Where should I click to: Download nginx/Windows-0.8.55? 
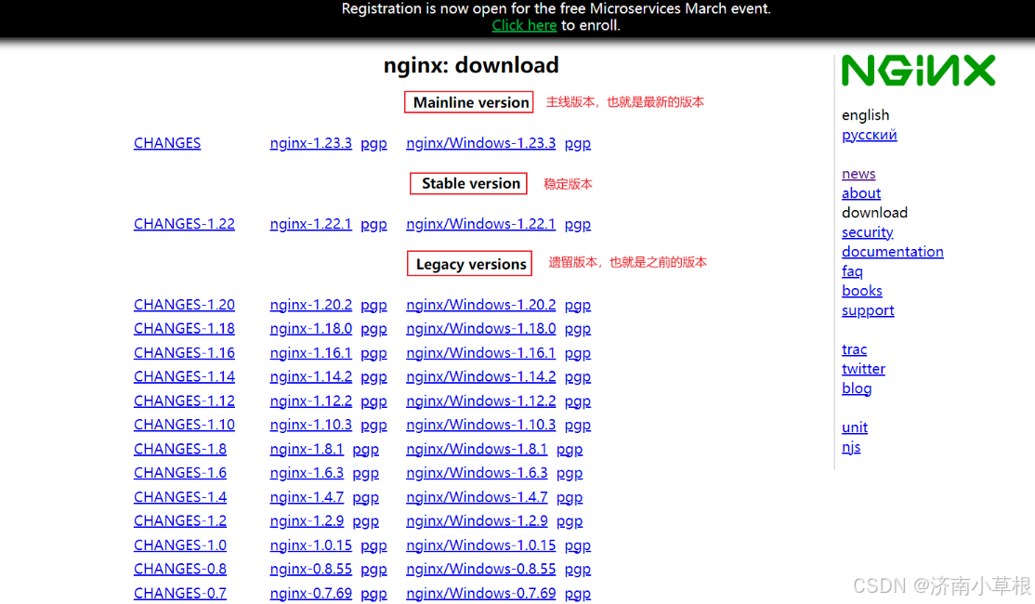[480, 570]
